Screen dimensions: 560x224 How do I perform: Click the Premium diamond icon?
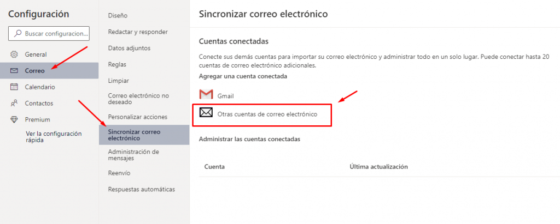click(x=14, y=119)
